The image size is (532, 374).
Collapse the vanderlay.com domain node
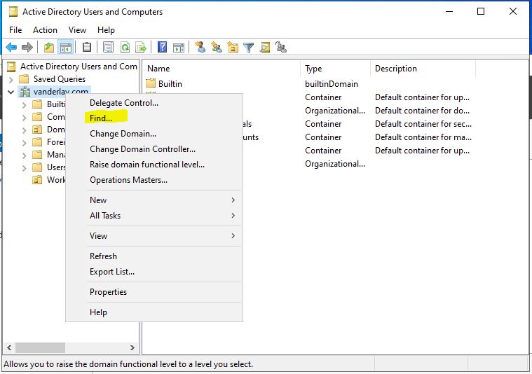(11, 92)
